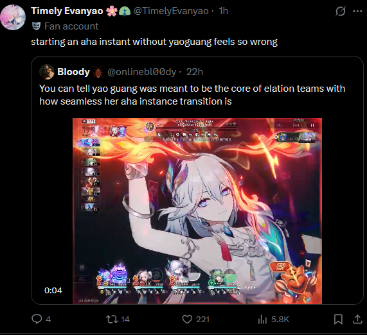
Task: Click the 0:04 video duration badge
Action: point(53,290)
